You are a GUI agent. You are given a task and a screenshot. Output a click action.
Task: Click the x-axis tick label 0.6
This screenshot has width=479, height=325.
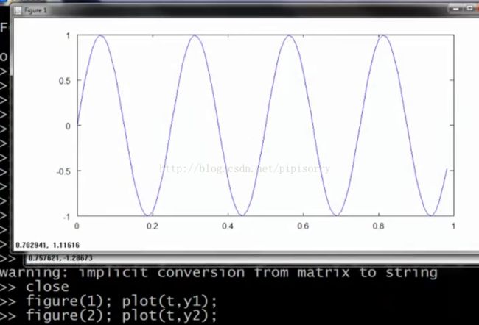(x=303, y=226)
